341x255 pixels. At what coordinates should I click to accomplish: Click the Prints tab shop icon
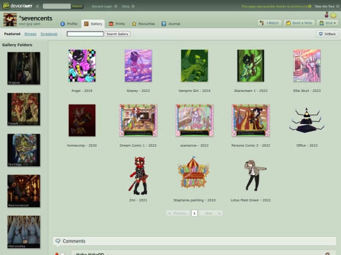point(111,24)
